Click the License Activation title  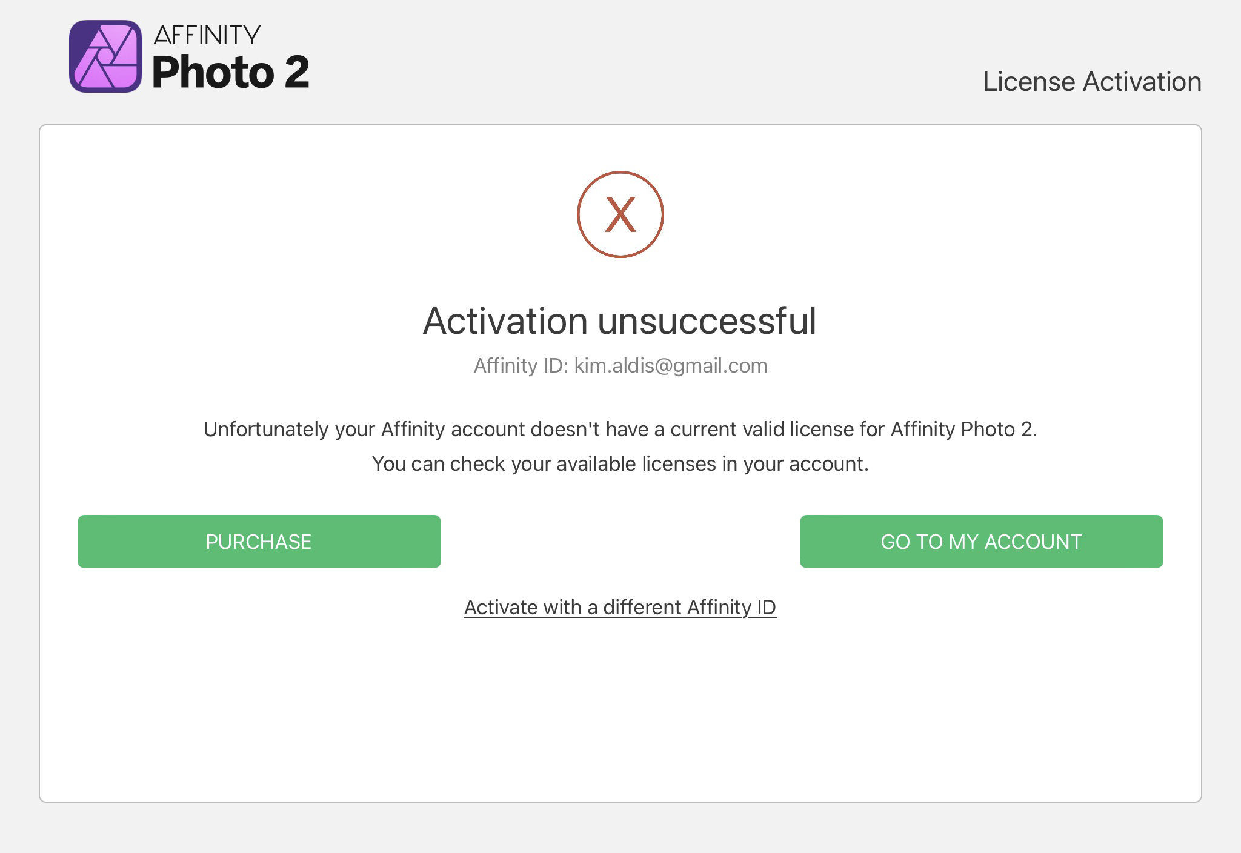click(x=1091, y=82)
